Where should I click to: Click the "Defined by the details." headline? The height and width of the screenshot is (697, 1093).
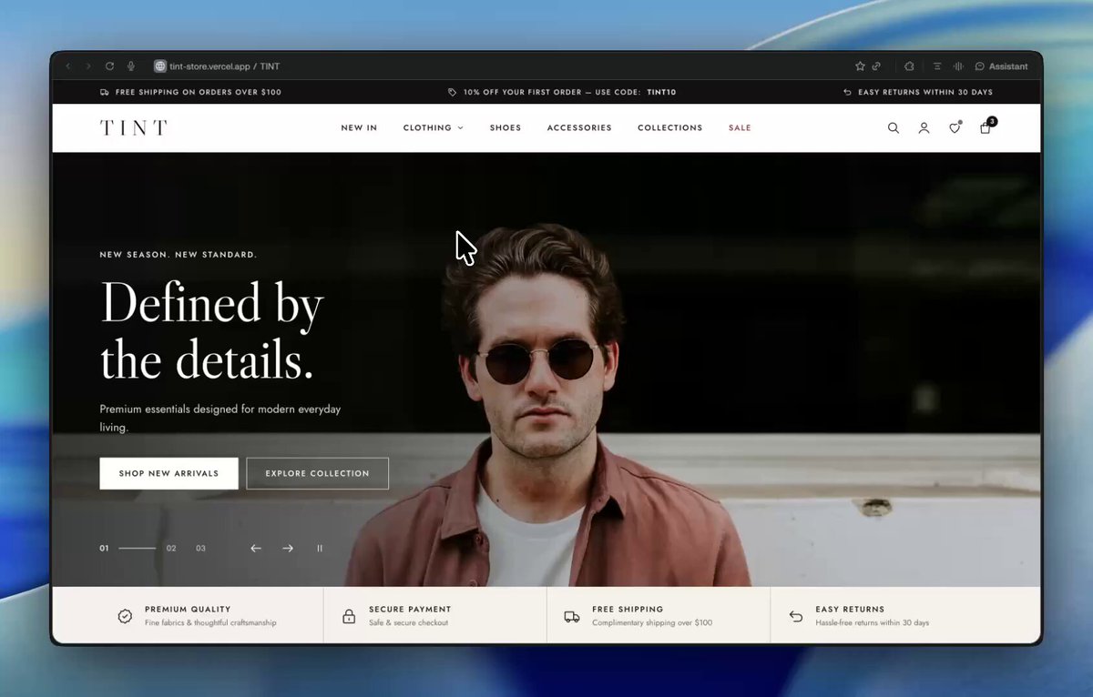[x=211, y=331]
